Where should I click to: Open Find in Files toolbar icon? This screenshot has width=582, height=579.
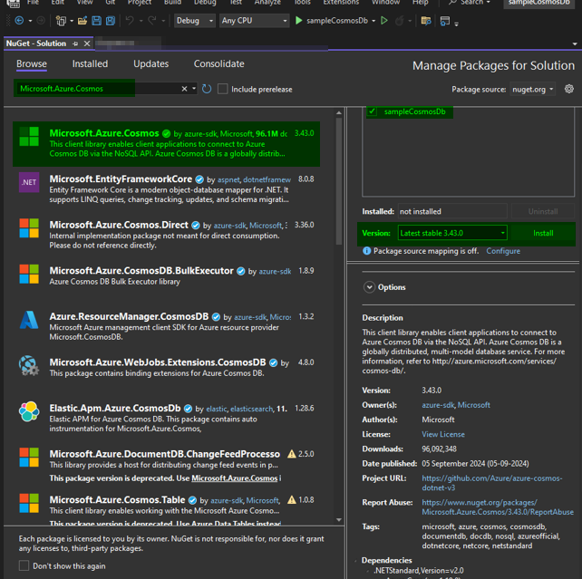(x=426, y=21)
